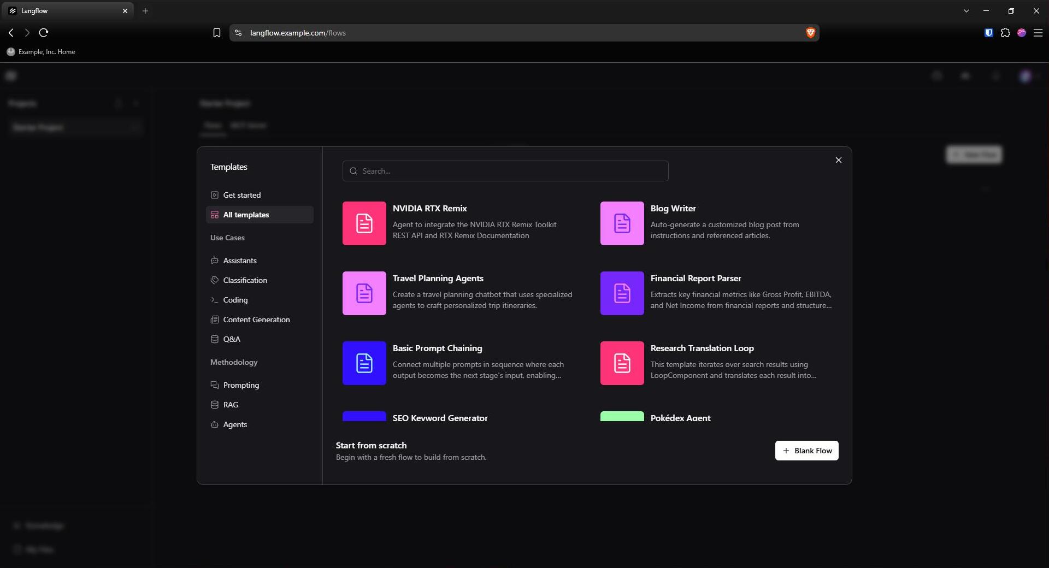1049x568 pixels.
Task: Switch to the Langflow browser tab
Action: [x=68, y=11]
